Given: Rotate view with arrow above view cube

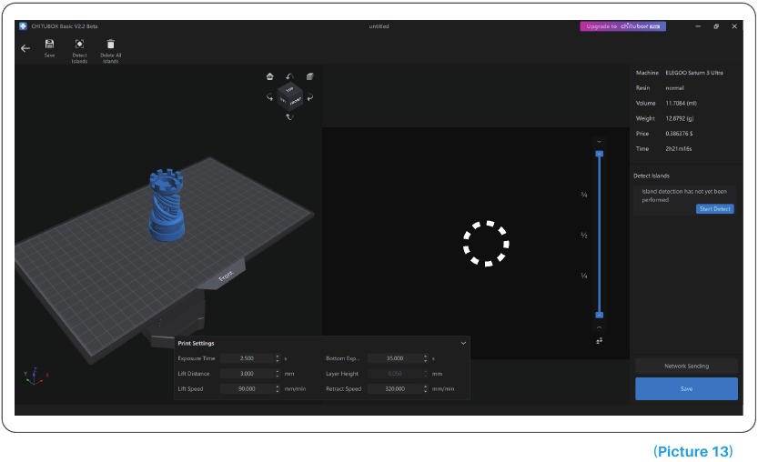Looking at the screenshot, I should pyautogui.click(x=290, y=75).
